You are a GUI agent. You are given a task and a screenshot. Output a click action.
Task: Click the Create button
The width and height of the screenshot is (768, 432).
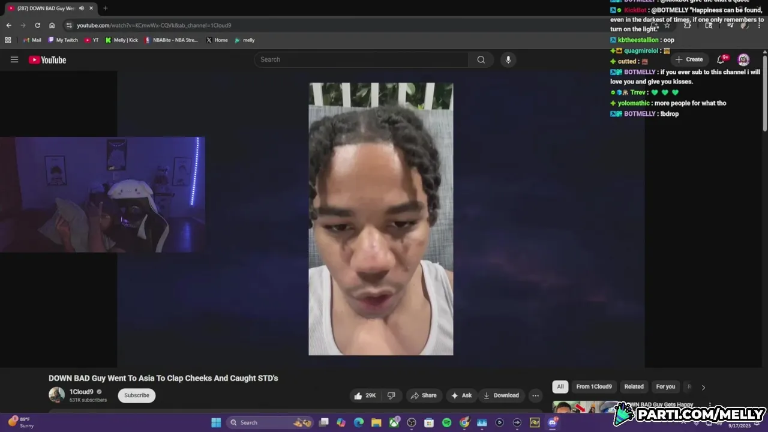(x=689, y=59)
